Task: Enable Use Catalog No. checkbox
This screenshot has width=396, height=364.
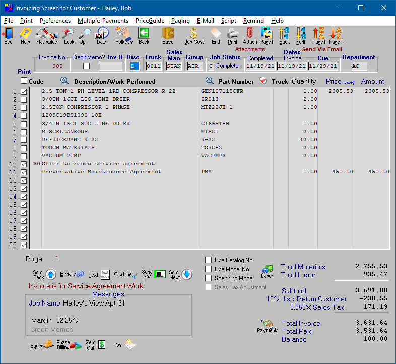Action: pyautogui.click(x=209, y=260)
